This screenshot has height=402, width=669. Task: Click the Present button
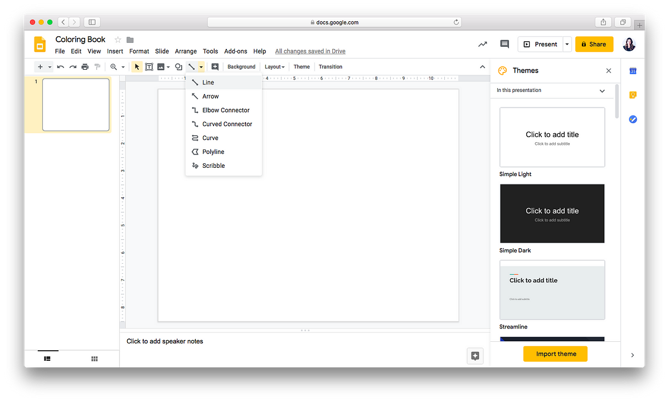click(540, 44)
